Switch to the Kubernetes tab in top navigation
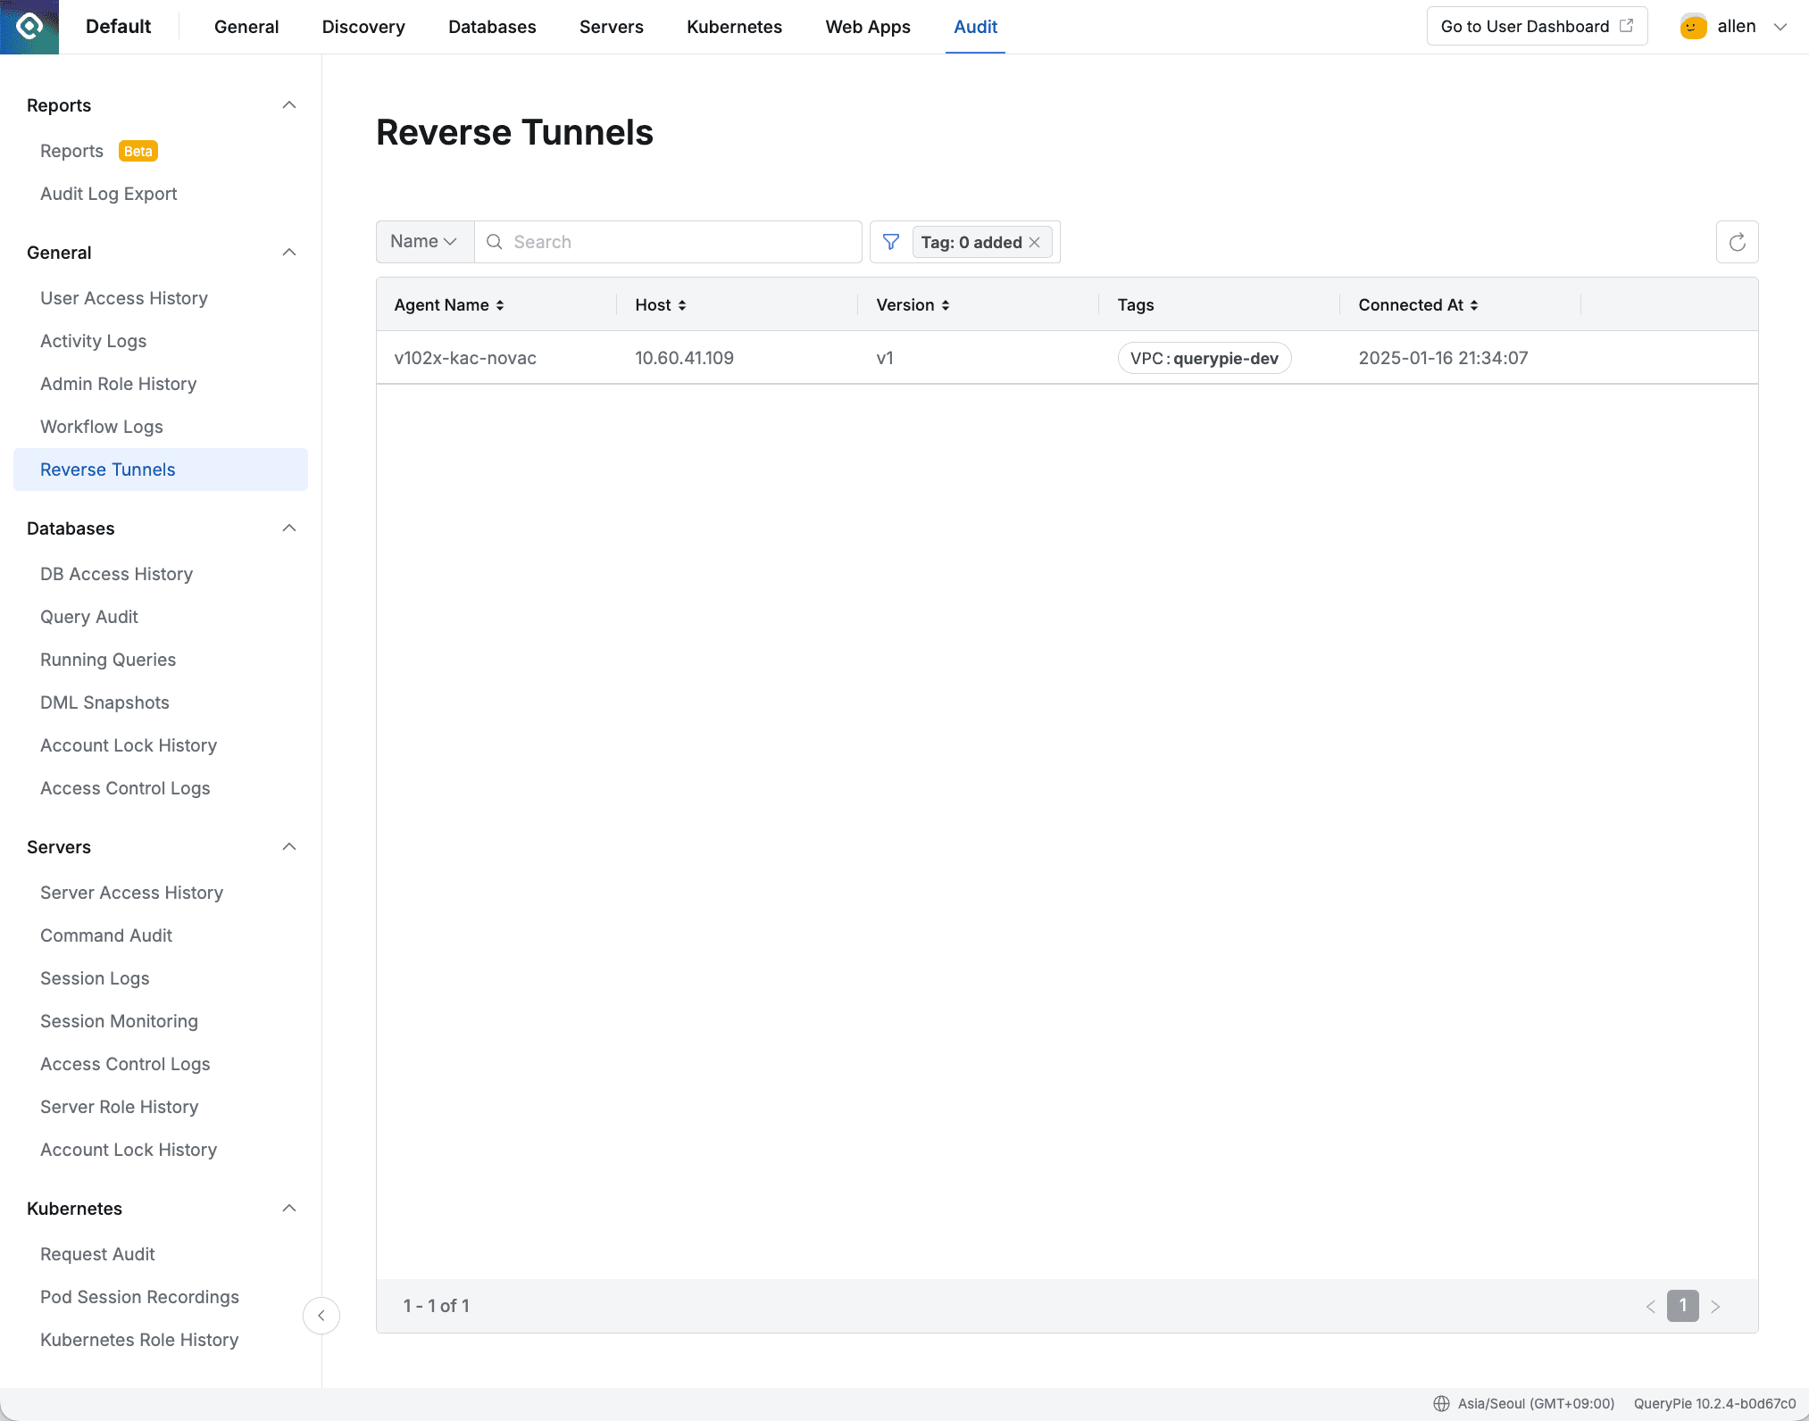 click(734, 27)
